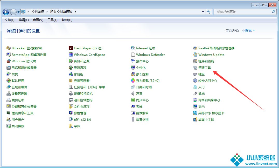This screenshot has height=168, width=279.
Task: Expand the arrow after 所有控制面板项 breadcrumb
Action: [x=75, y=12]
